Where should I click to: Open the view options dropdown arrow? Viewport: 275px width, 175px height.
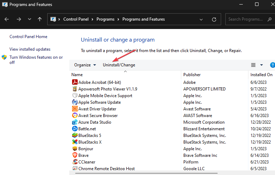(261, 65)
